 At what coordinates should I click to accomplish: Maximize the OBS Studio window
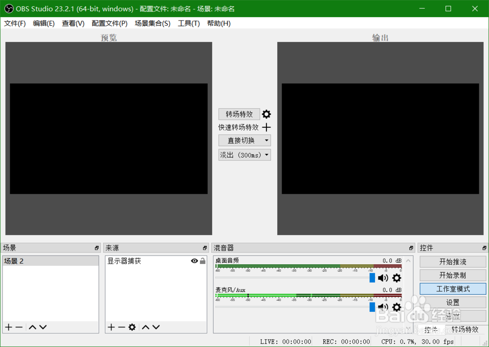[x=448, y=9]
